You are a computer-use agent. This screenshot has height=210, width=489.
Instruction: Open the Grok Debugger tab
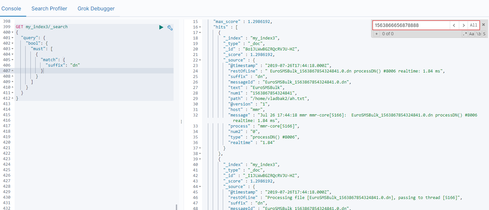96,9
